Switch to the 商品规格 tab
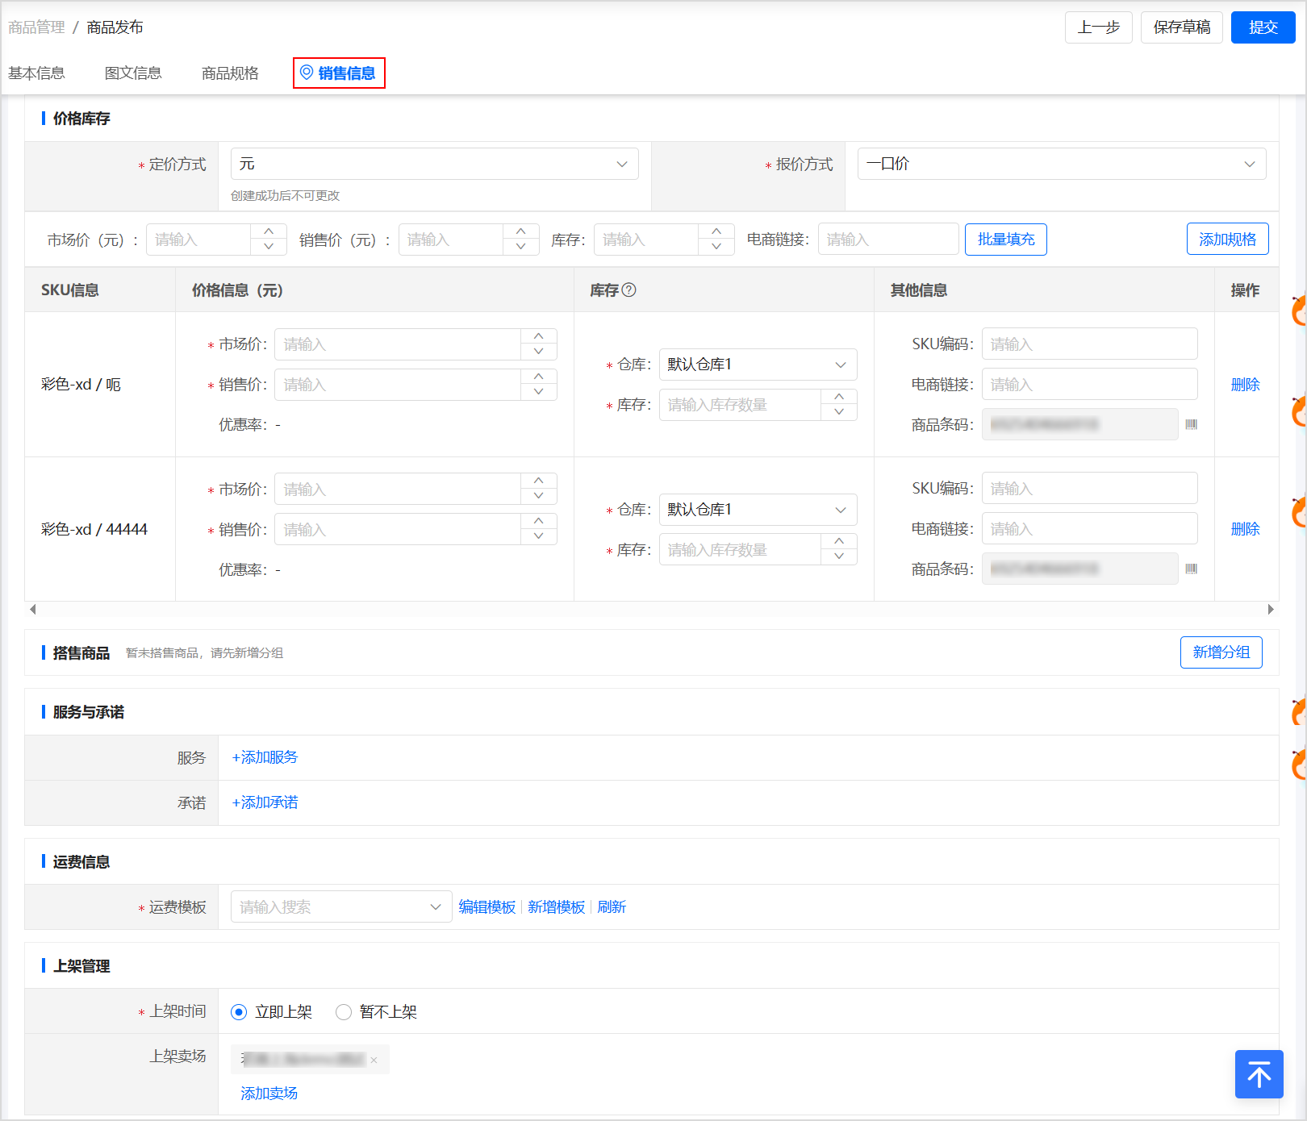The height and width of the screenshot is (1121, 1307). pos(230,73)
